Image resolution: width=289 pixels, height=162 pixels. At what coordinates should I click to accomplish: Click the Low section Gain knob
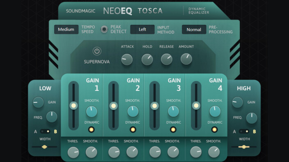38,102
